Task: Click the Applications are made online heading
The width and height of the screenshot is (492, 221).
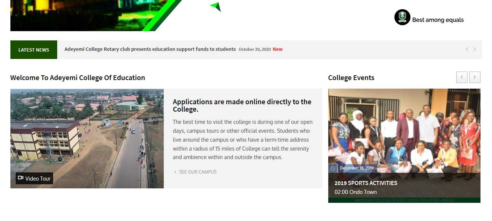Action: 242,105
